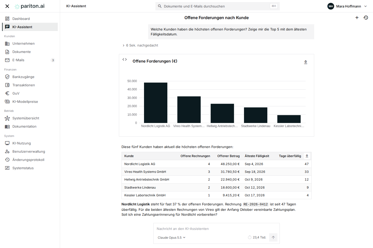The width and height of the screenshot is (373, 248).
Task: Click the 23,4 Tsd. token usage indicator
Action: pos(257,237)
